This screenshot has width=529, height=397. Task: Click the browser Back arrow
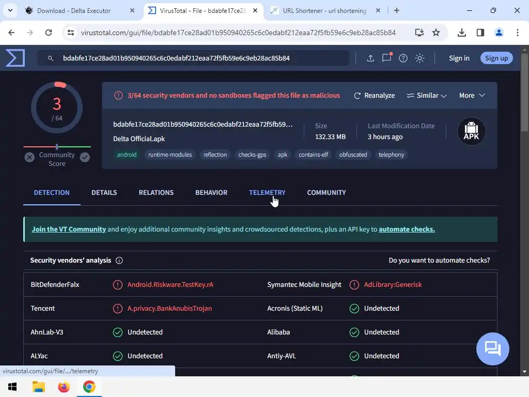click(x=11, y=33)
